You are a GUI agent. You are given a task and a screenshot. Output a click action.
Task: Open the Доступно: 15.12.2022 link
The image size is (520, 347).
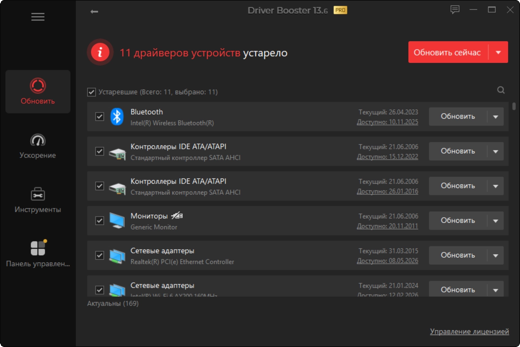point(387,157)
